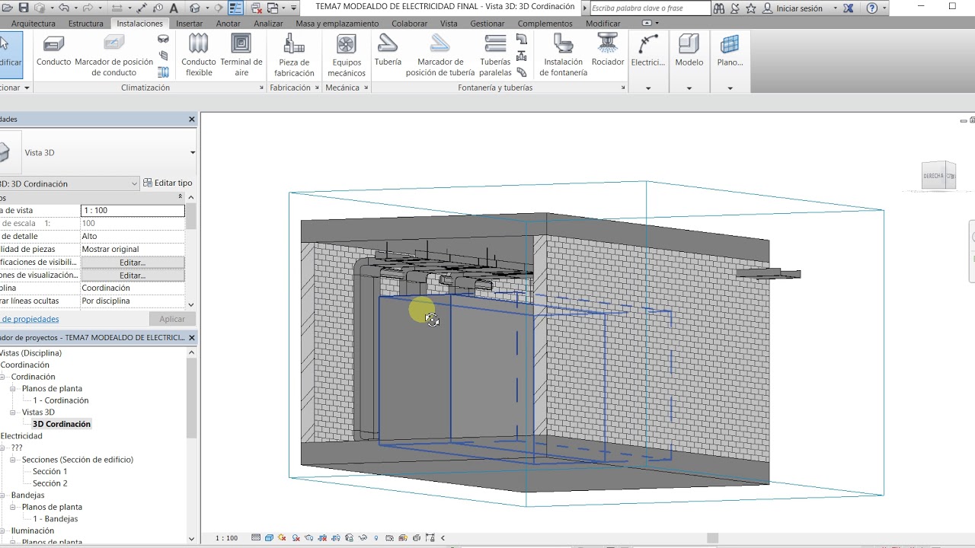Toggle sun path icon in view control bar
Image resolution: width=975 pixels, height=548 pixels.
pos(282,537)
